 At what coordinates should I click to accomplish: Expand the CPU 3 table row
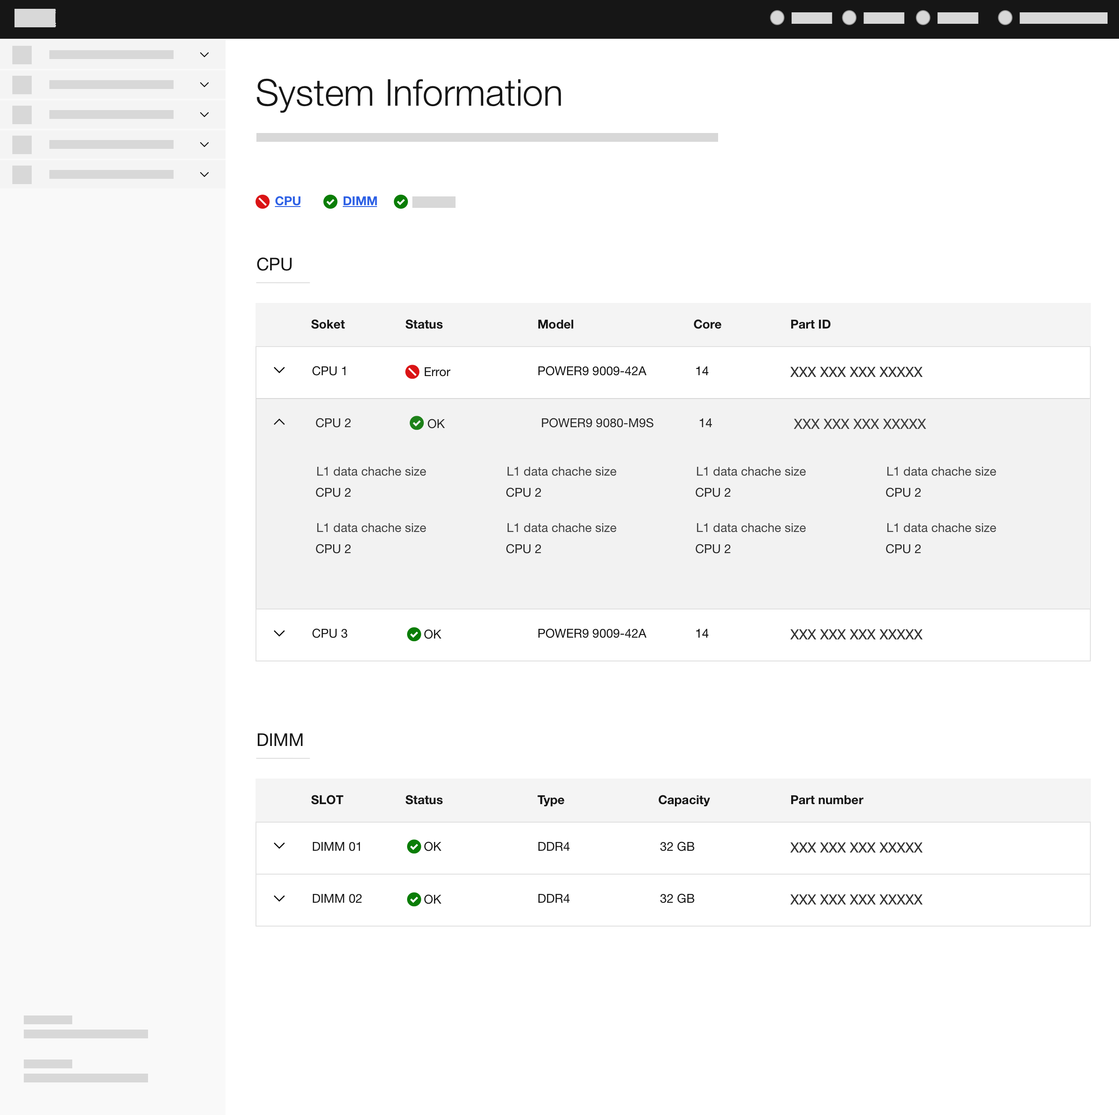coord(280,633)
